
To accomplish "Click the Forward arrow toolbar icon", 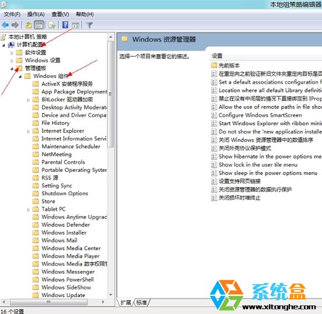I will (15, 25).
